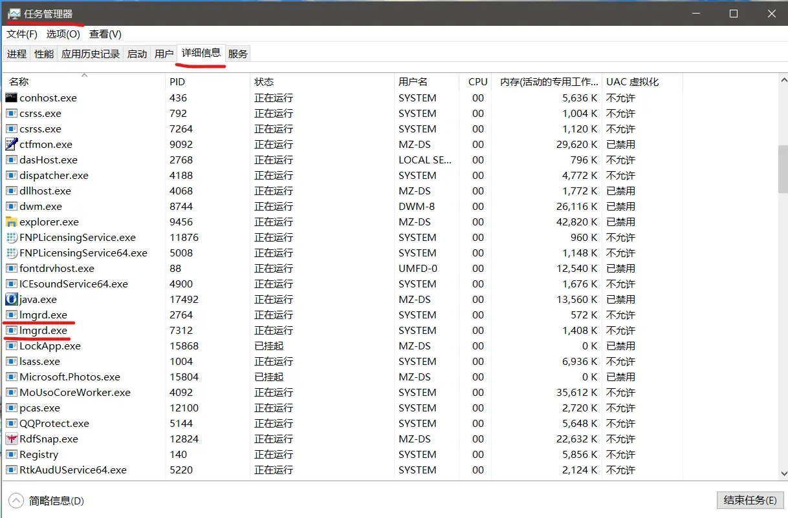Open the 文件(F) menu
Viewport: 788px width, 518px height.
click(x=22, y=34)
